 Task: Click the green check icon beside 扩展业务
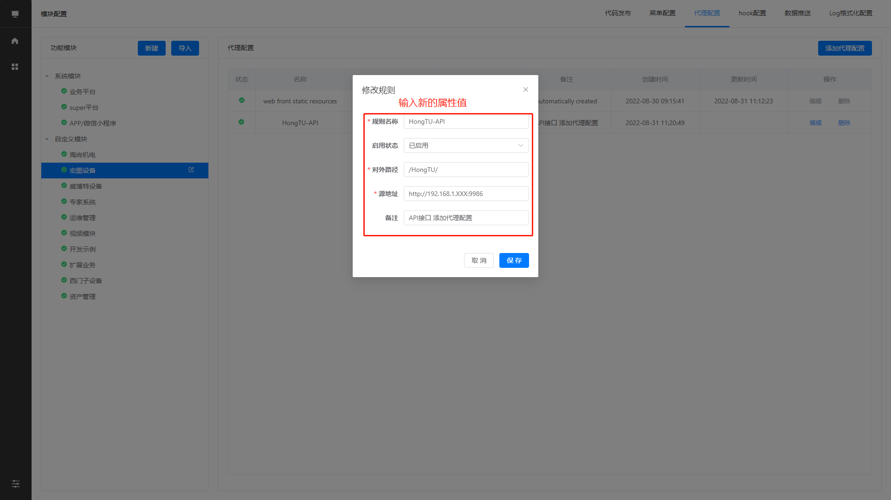[x=64, y=264]
